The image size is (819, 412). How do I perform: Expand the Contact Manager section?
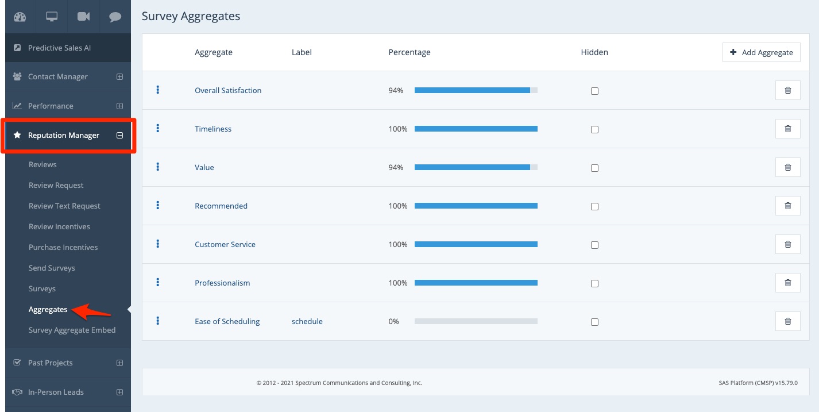(119, 76)
